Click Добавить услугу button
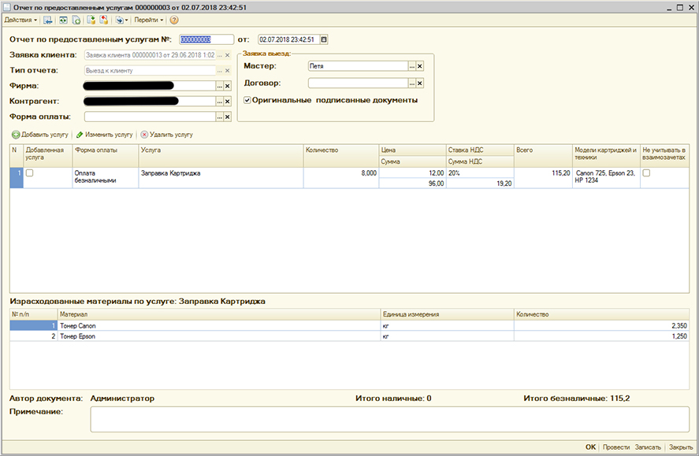Screen dimensions: 699x456 pyautogui.click(x=41, y=135)
